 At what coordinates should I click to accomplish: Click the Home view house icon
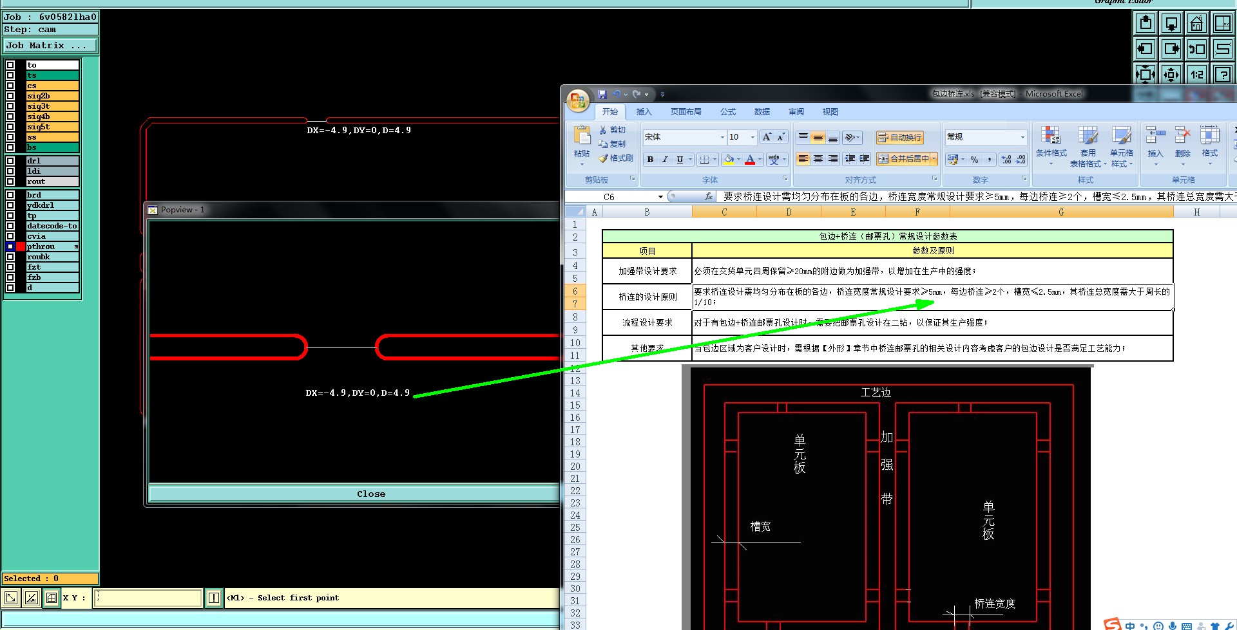pyautogui.click(x=1197, y=24)
